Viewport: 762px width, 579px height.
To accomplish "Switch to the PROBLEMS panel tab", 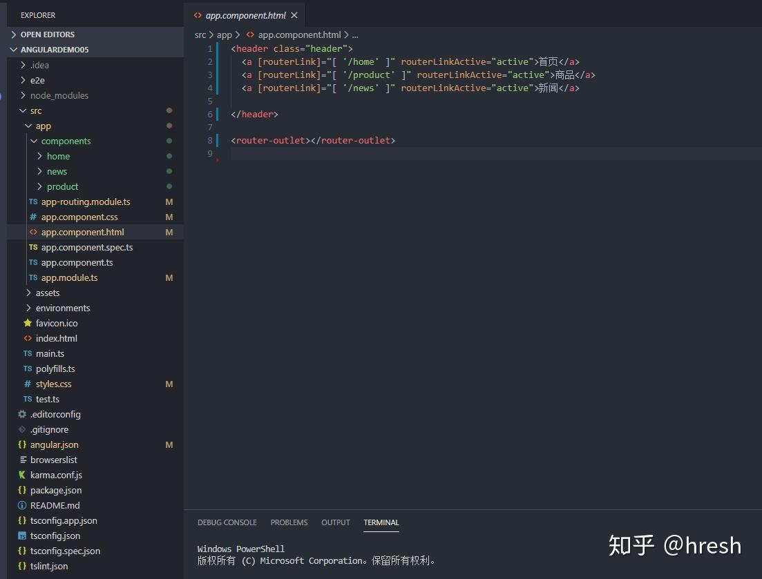I will tap(289, 522).
